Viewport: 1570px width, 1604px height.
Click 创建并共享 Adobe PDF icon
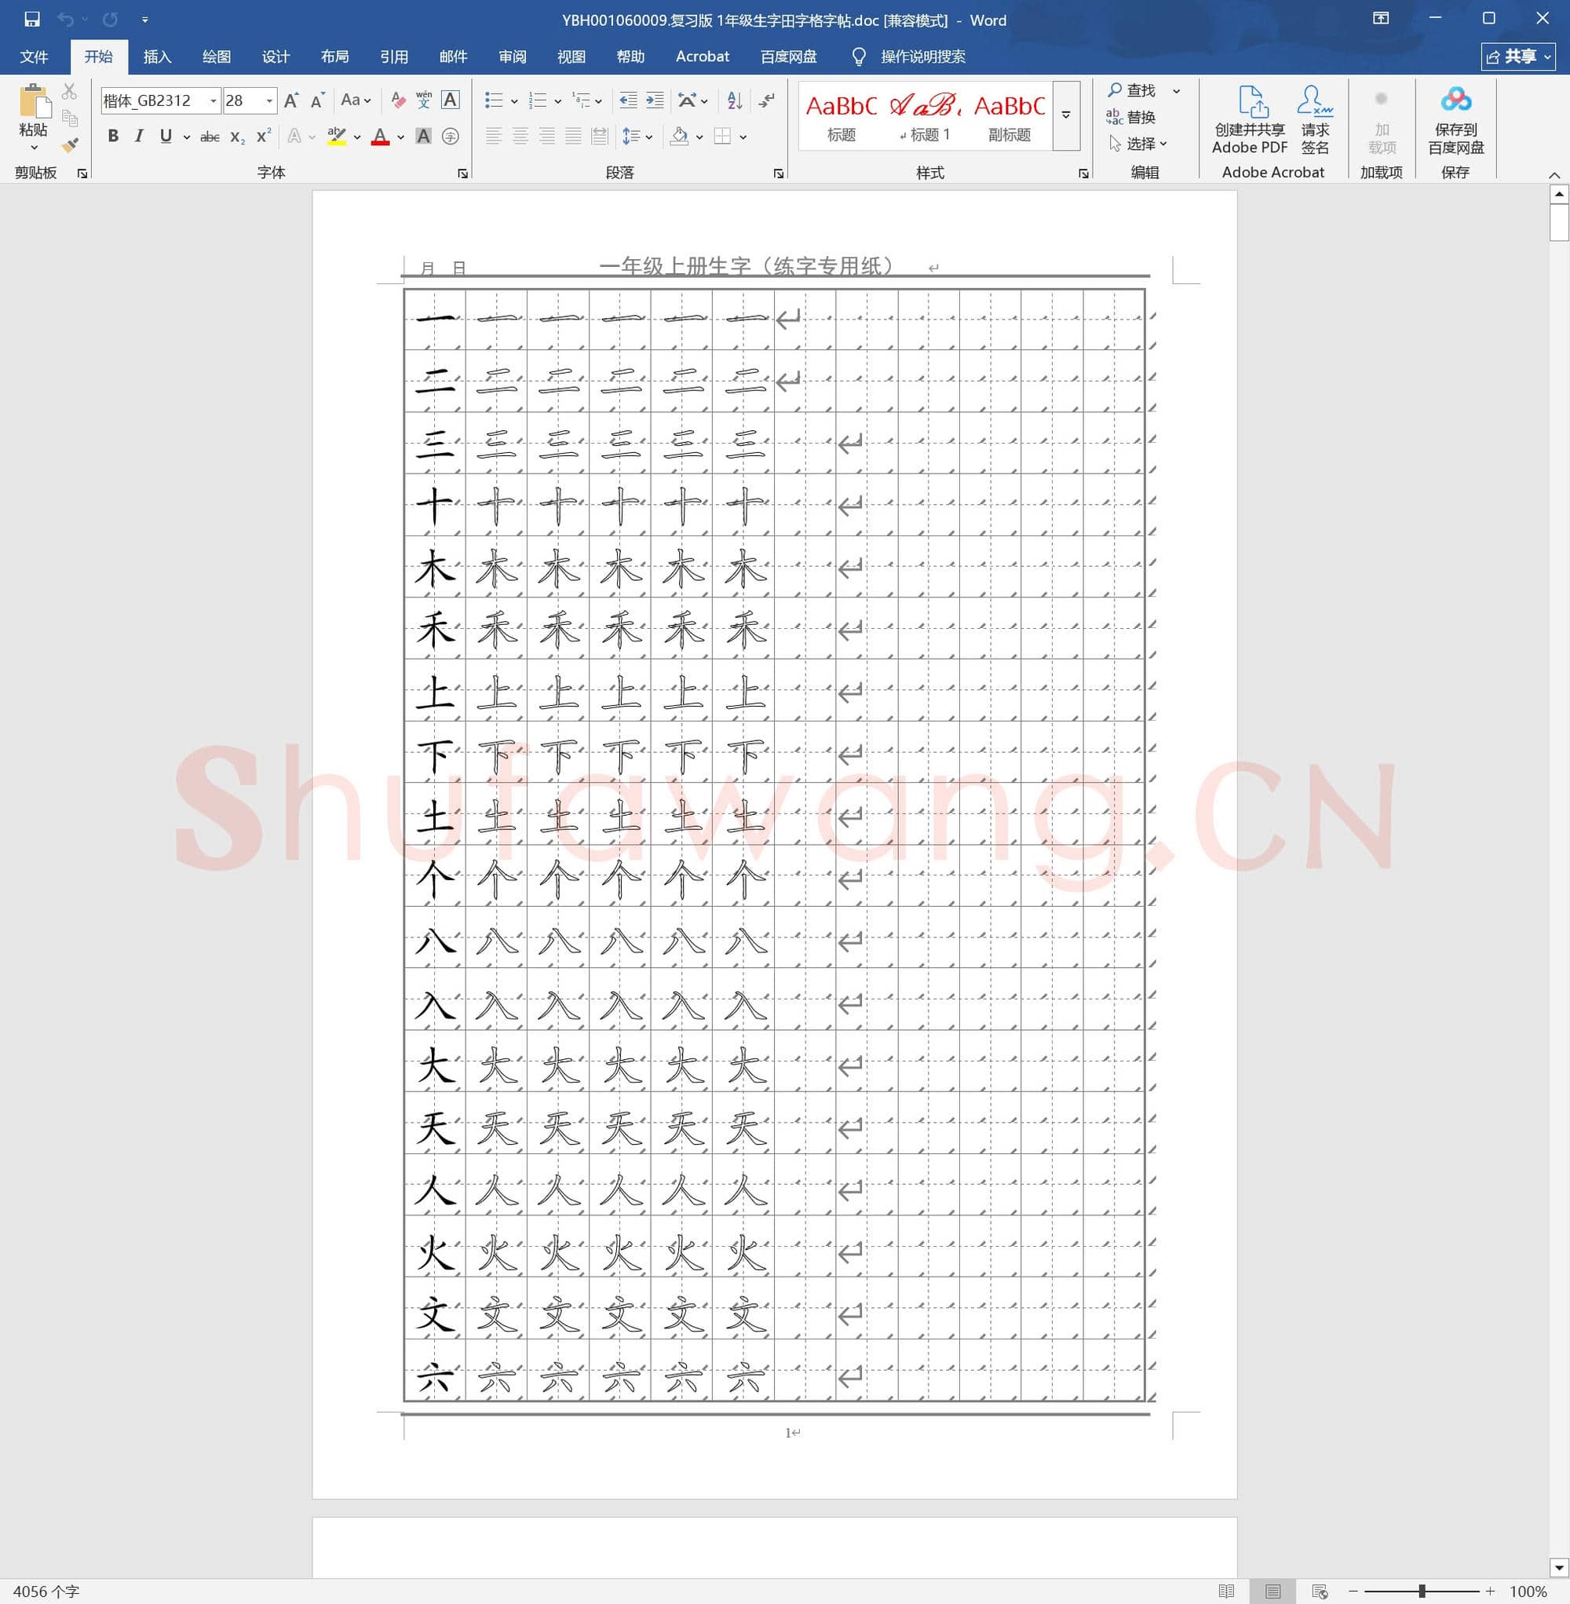(1249, 119)
